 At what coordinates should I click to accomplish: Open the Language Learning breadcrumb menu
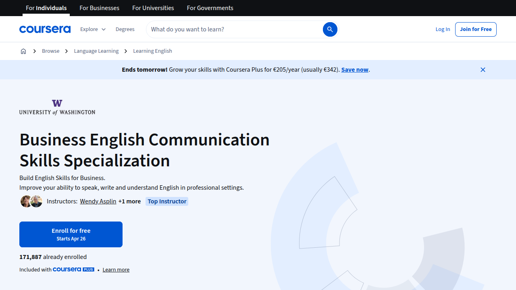tap(96, 51)
